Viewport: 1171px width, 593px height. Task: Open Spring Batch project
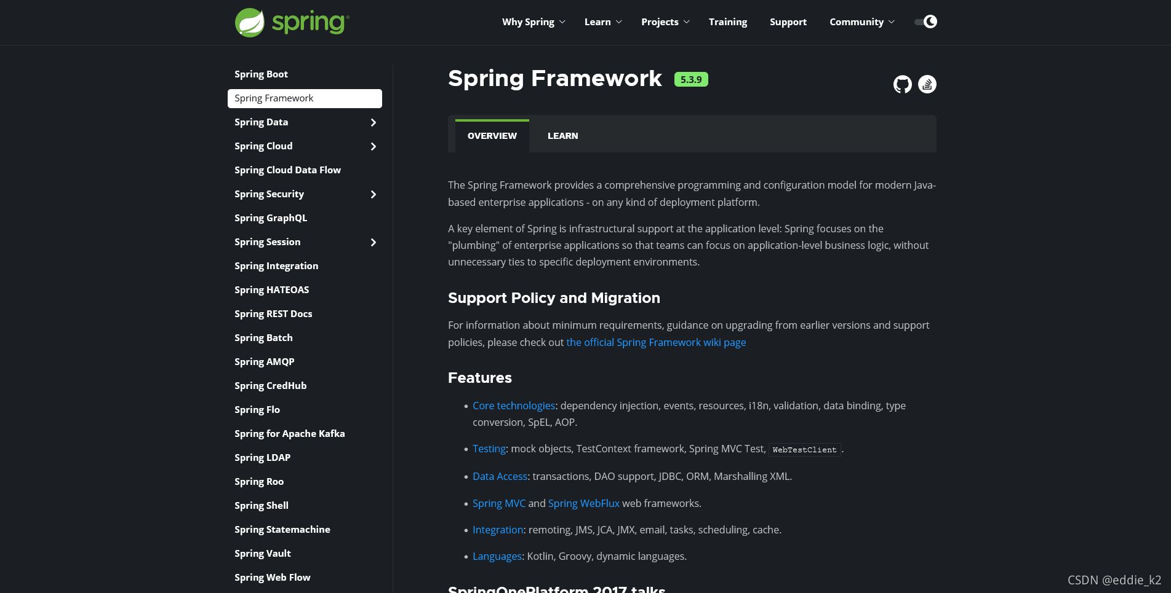[x=263, y=338]
